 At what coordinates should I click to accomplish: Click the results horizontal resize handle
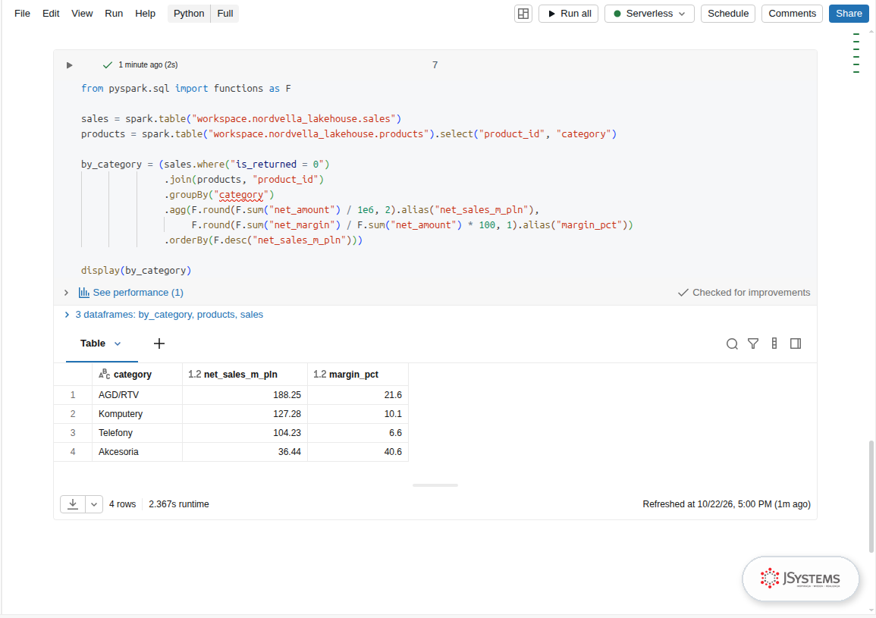435,485
